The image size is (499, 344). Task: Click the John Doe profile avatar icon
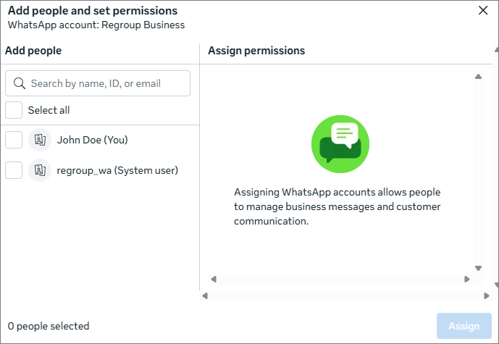click(x=40, y=140)
